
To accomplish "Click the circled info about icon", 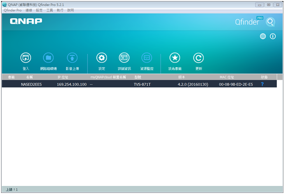I will (x=273, y=36).
